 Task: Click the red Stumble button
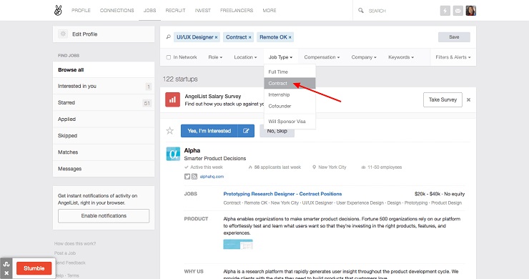point(34,268)
